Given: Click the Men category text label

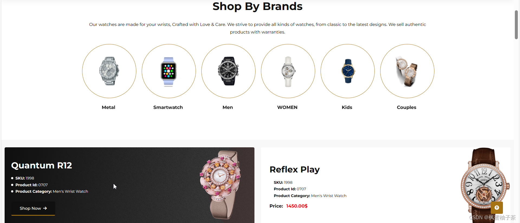Looking at the screenshot, I should click(x=228, y=107).
